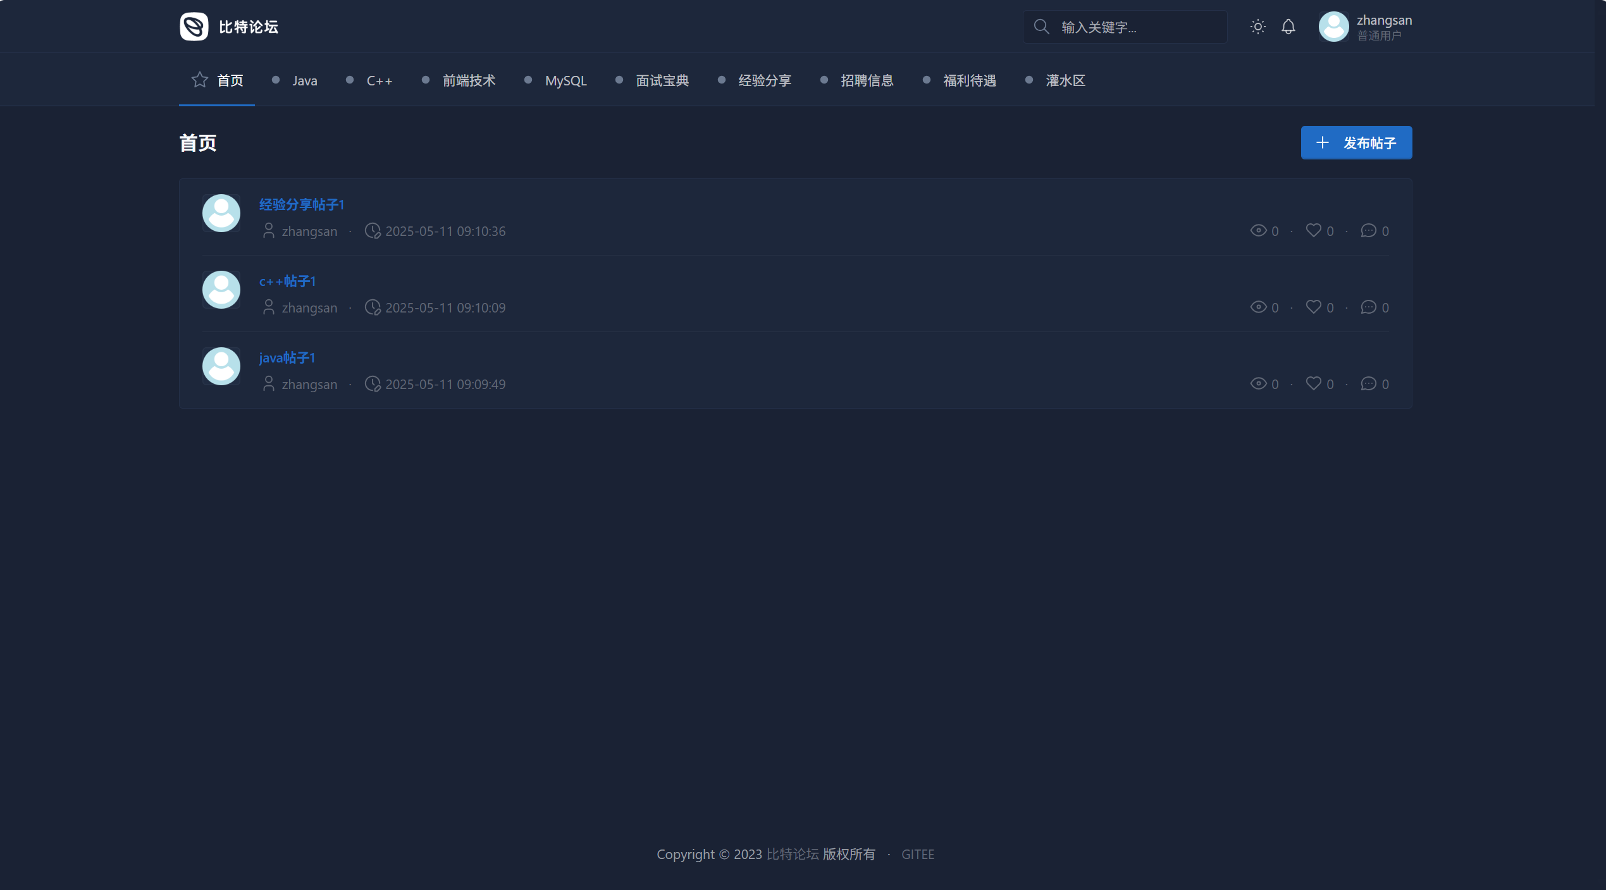Click the comment icon on c++帖子1
1606x890 pixels.
(1368, 307)
